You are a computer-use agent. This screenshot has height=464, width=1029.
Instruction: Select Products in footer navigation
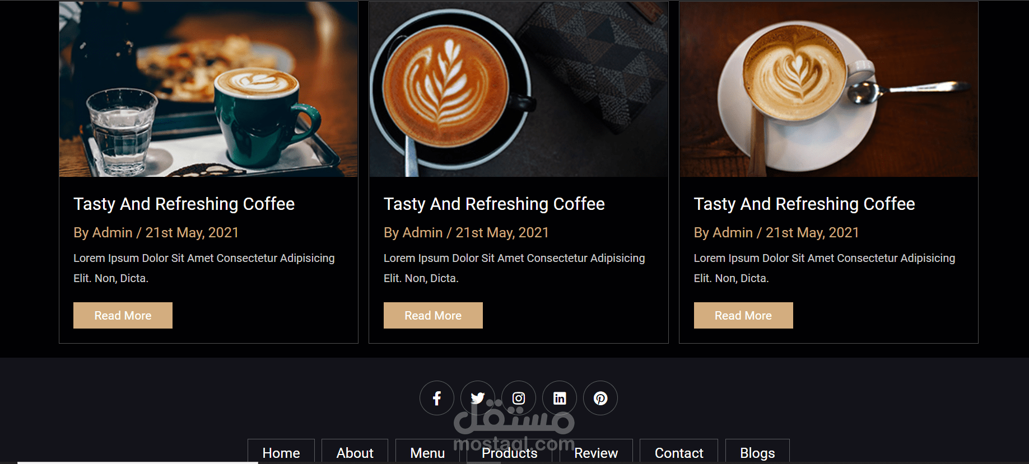pyautogui.click(x=510, y=452)
